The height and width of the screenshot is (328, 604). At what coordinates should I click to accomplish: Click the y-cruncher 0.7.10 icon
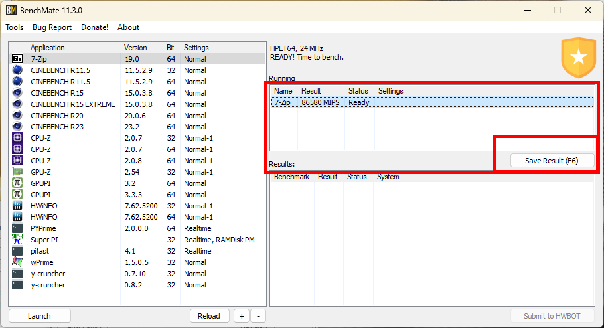point(17,274)
